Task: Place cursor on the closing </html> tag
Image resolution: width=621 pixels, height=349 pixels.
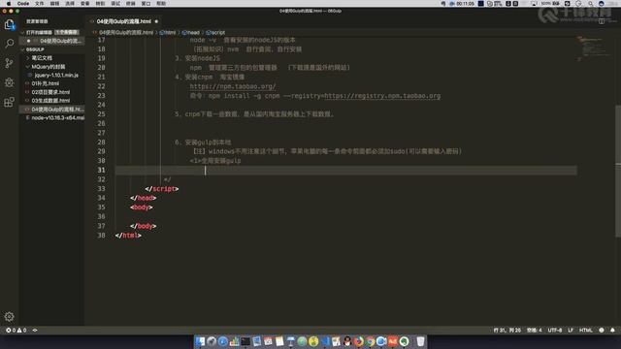Action: click(128, 236)
